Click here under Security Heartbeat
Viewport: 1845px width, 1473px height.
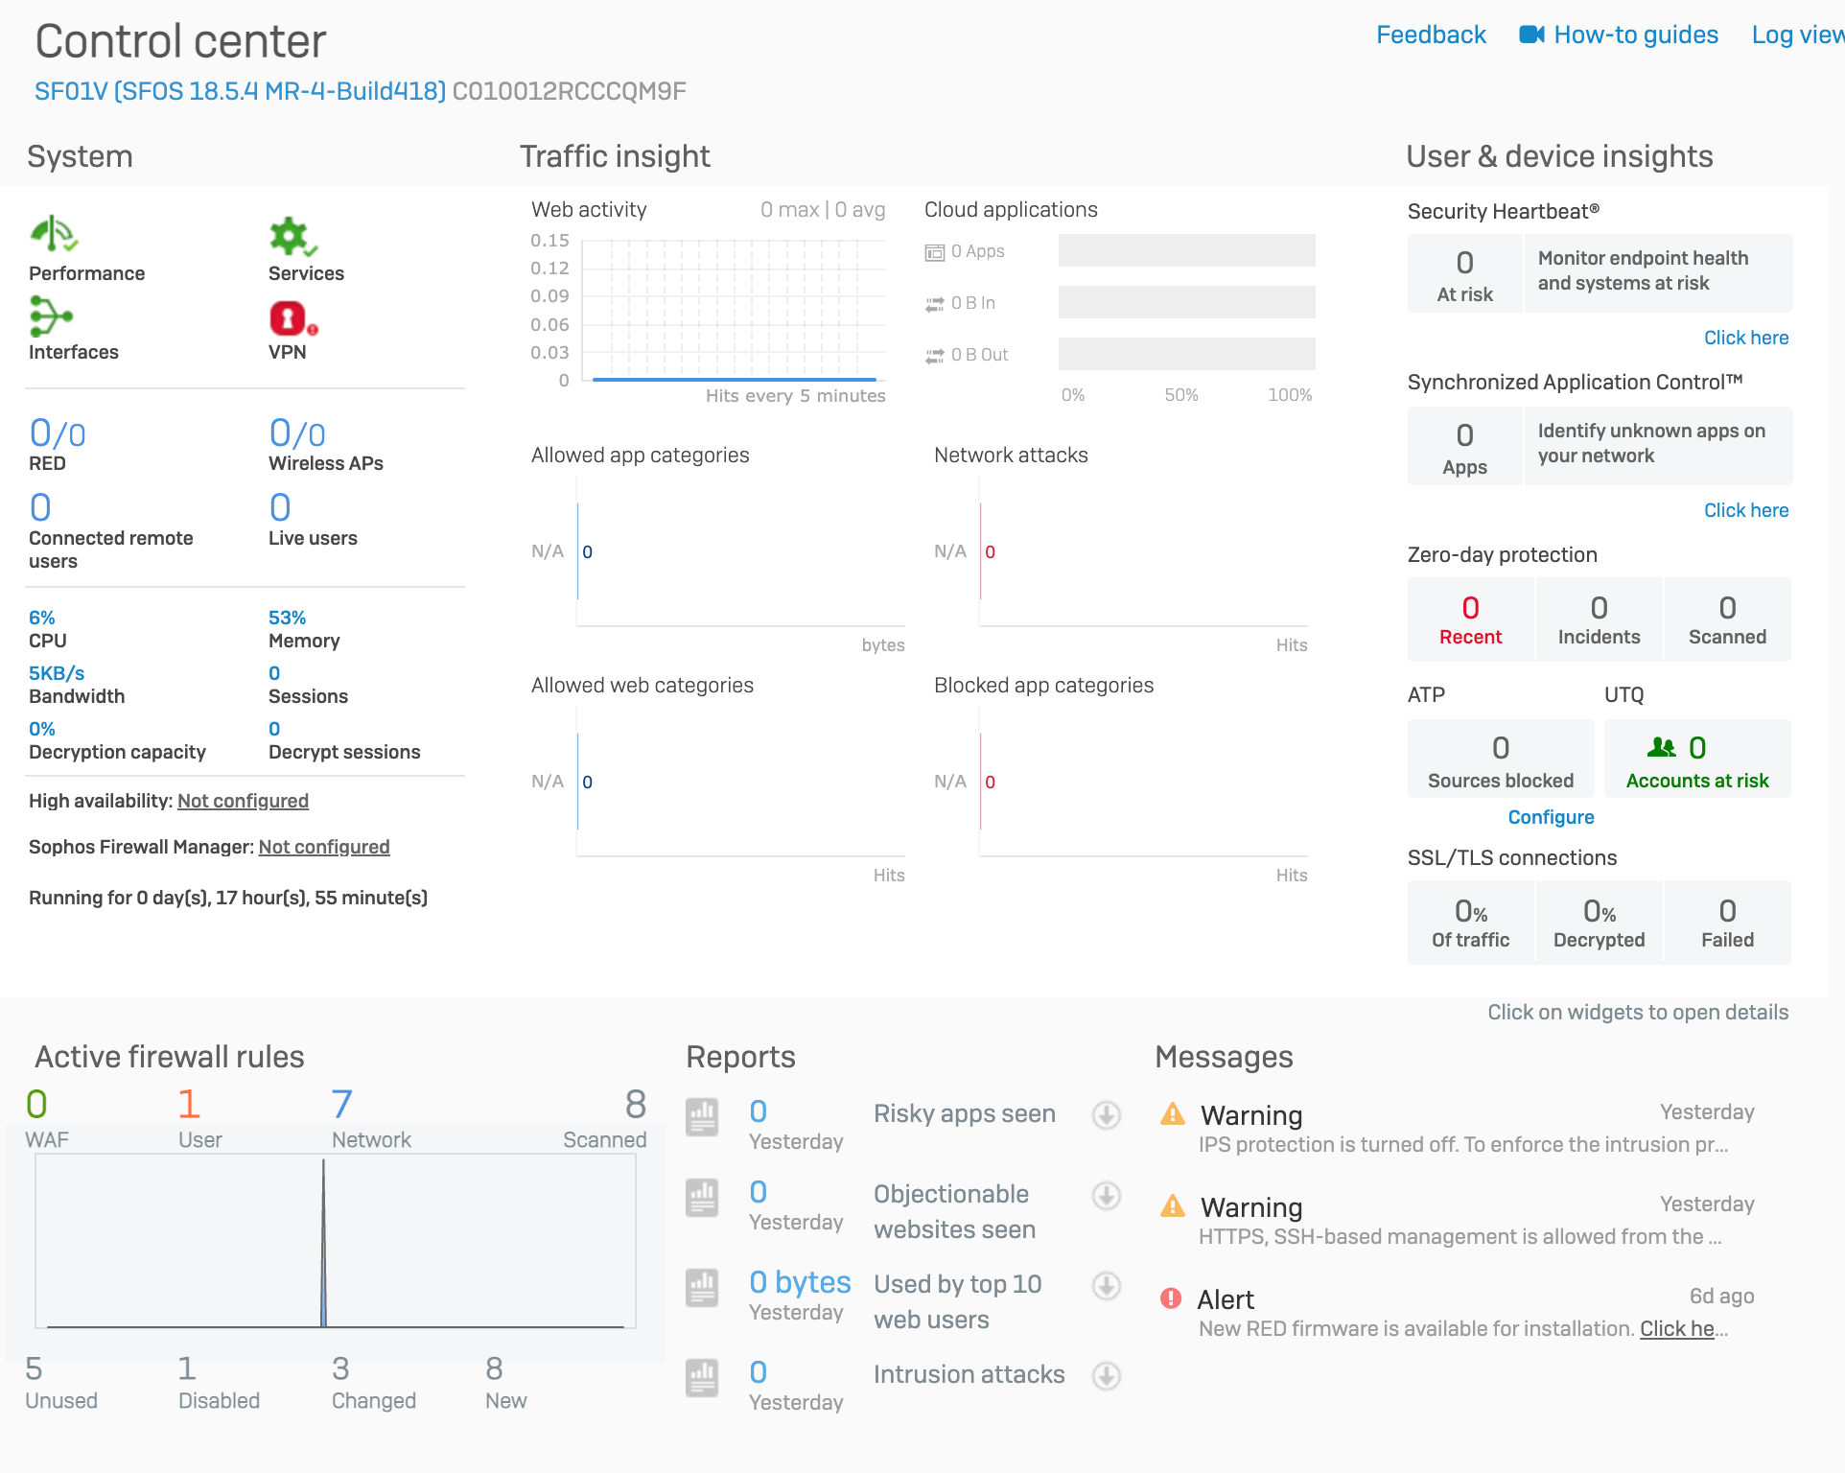coord(1745,338)
